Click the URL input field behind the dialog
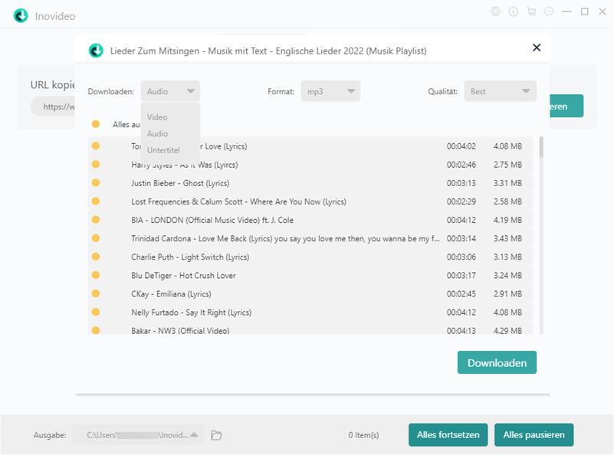Screen dimensions: 614x455 click(52, 106)
